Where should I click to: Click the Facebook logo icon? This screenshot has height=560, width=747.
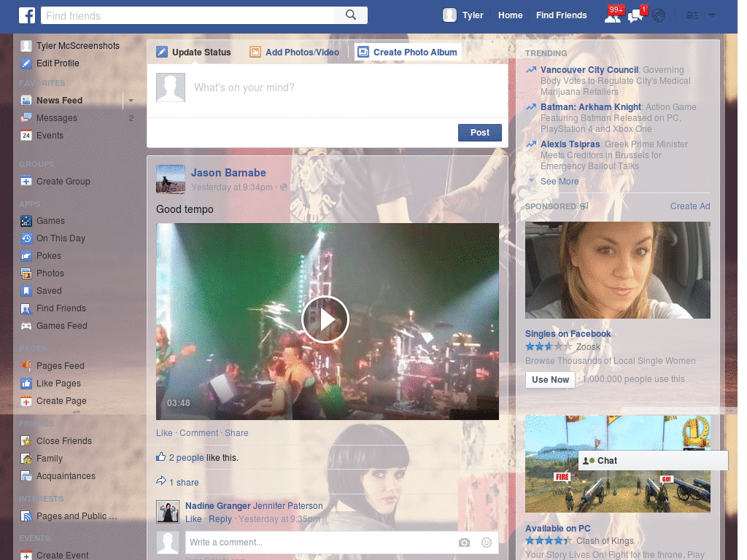[x=27, y=15]
